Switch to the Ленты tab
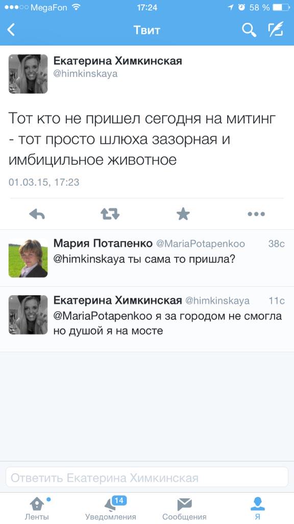The width and height of the screenshot is (294, 524). 36,506
